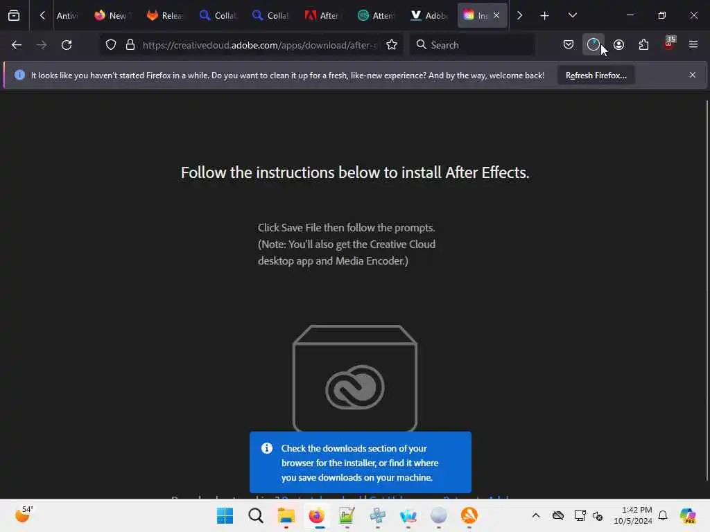
Task: Switch to the New Tab tab
Action: 112,15
